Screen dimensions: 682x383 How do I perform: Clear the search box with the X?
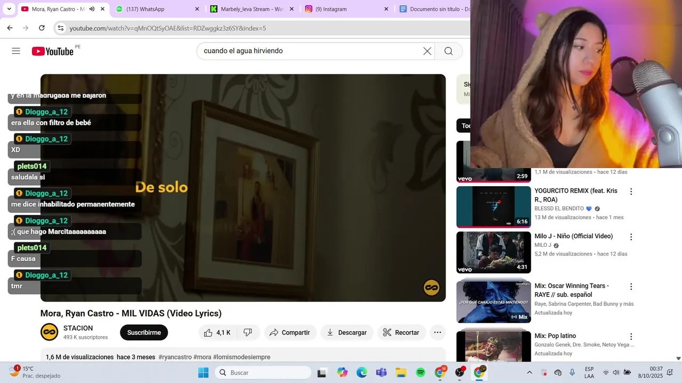pos(427,51)
